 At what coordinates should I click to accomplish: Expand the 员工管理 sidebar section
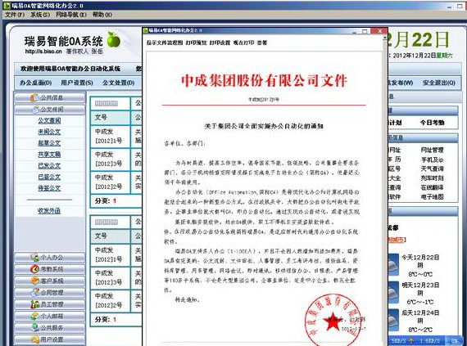pyautogui.click(x=50, y=304)
